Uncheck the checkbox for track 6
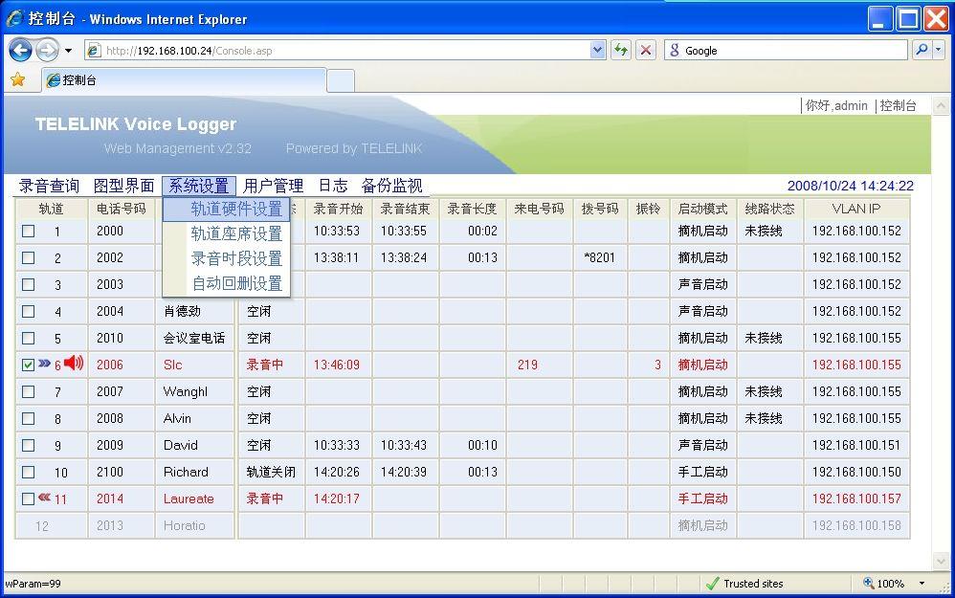Image resolution: width=955 pixels, height=598 pixels. pos(28,365)
